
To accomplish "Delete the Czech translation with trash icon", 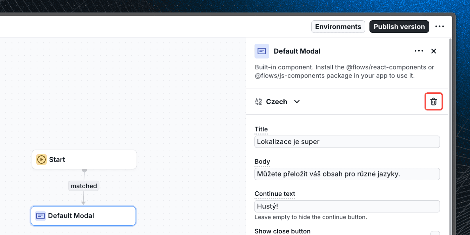I will [433, 102].
